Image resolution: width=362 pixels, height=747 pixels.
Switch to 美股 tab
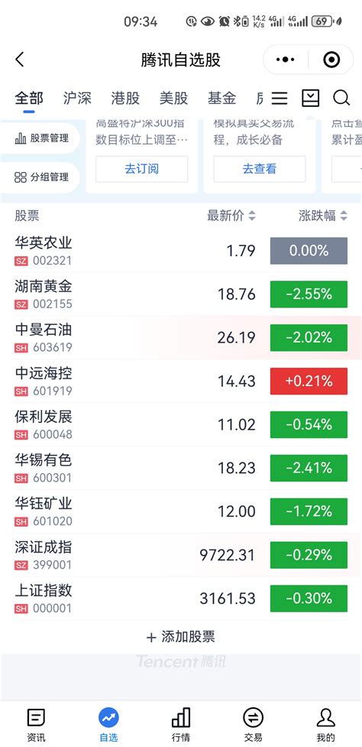coord(173,98)
